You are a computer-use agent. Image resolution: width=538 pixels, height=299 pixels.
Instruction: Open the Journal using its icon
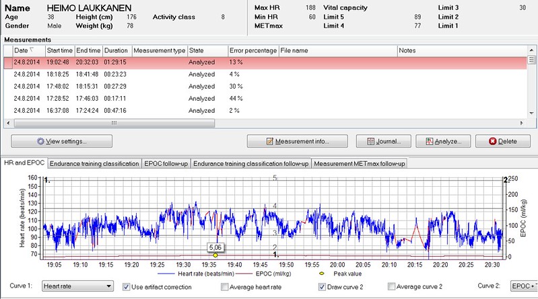point(370,142)
